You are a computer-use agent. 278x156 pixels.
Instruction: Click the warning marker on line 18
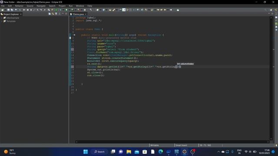point(73,67)
